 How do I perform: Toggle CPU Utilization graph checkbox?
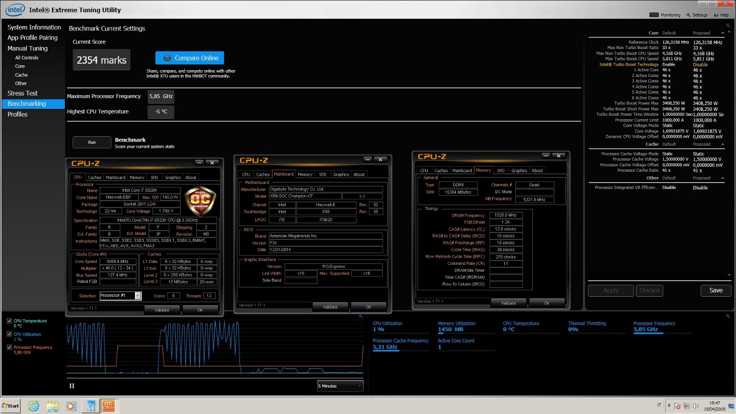(9, 334)
